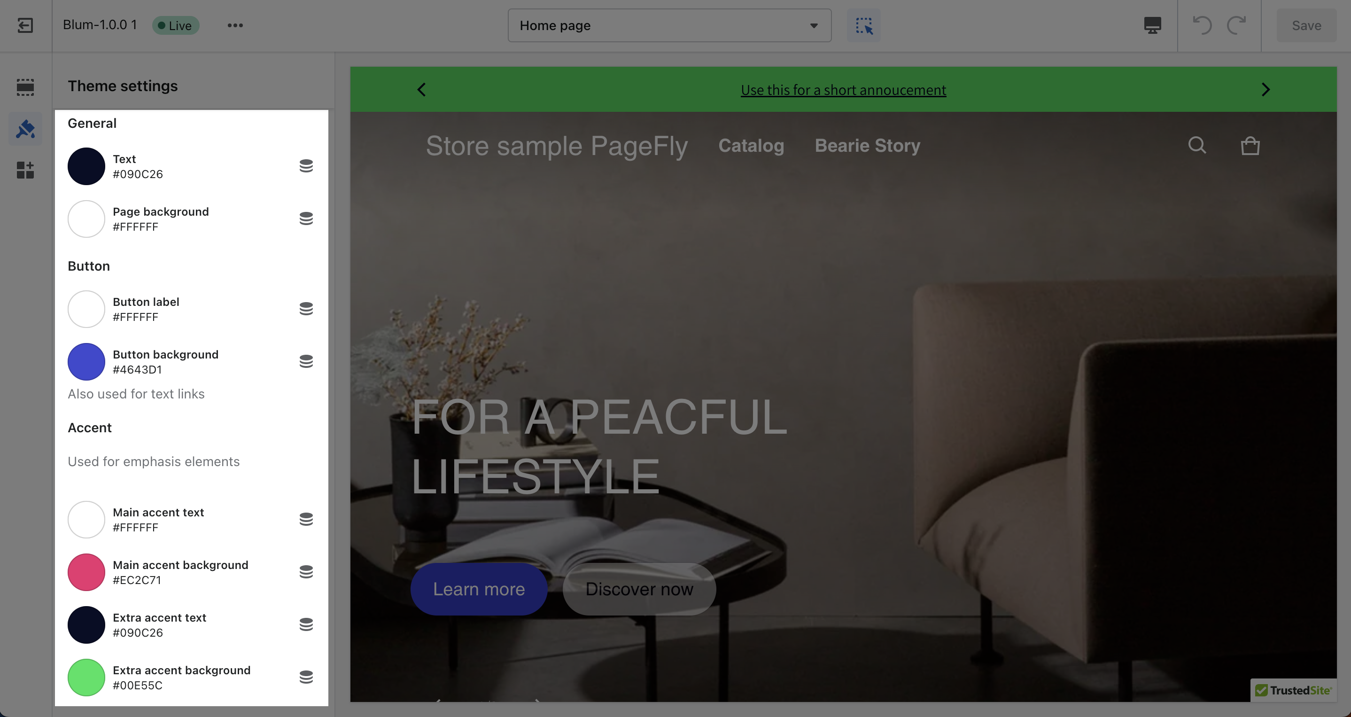
Task: Click the Save button
Action: point(1306,25)
